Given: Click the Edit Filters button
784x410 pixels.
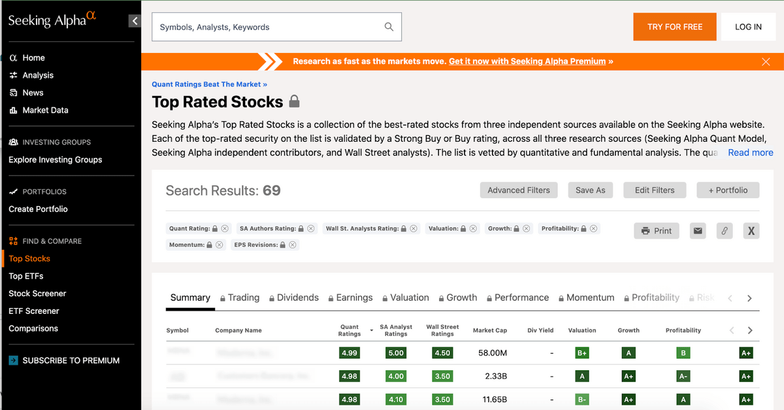Looking at the screenshot, I should tap(655, 190).
